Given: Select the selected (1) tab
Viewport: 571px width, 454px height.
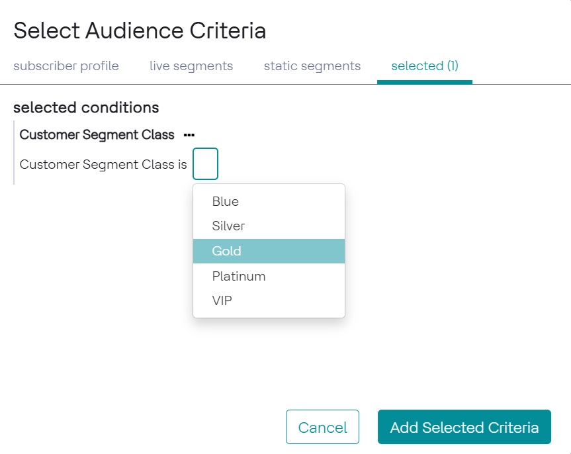Looking at the screenshot, I should click(x=425, y=66).
